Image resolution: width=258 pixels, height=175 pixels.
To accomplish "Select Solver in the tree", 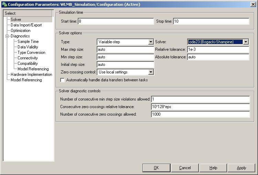I will point(16,20).
